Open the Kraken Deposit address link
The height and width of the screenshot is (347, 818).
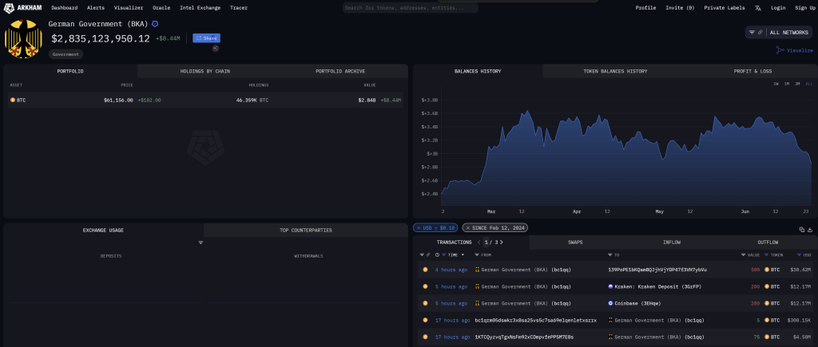(x=646, y=286)
